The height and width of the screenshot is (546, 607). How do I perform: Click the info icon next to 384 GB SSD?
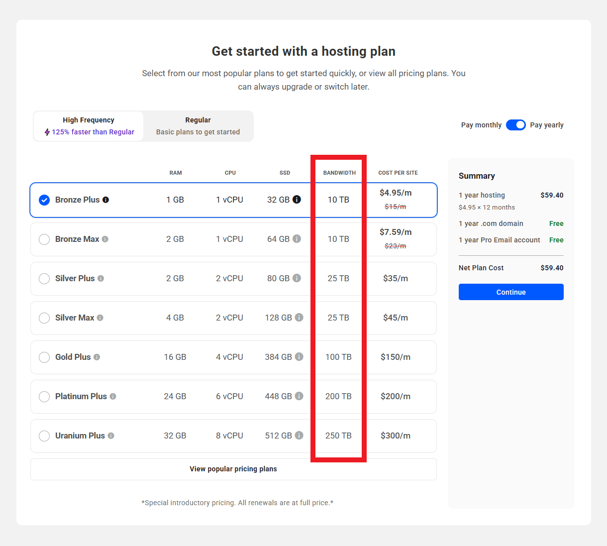pyautogui.click(x=299, y=357)
